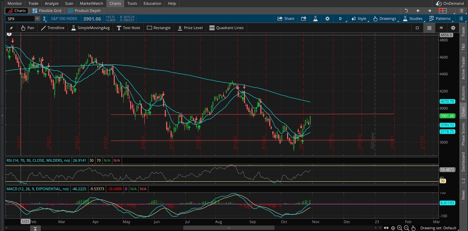Open the Trade side panel tab
This screenshot has width=468, height=231.
pos(464,32)
